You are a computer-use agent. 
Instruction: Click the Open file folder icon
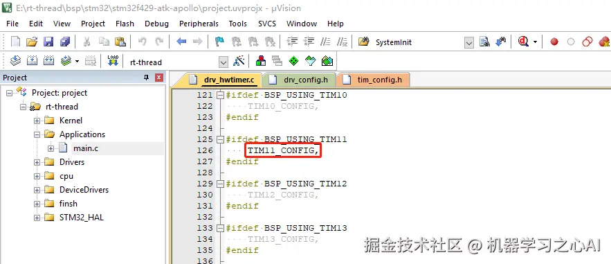(x=32, y=42)
